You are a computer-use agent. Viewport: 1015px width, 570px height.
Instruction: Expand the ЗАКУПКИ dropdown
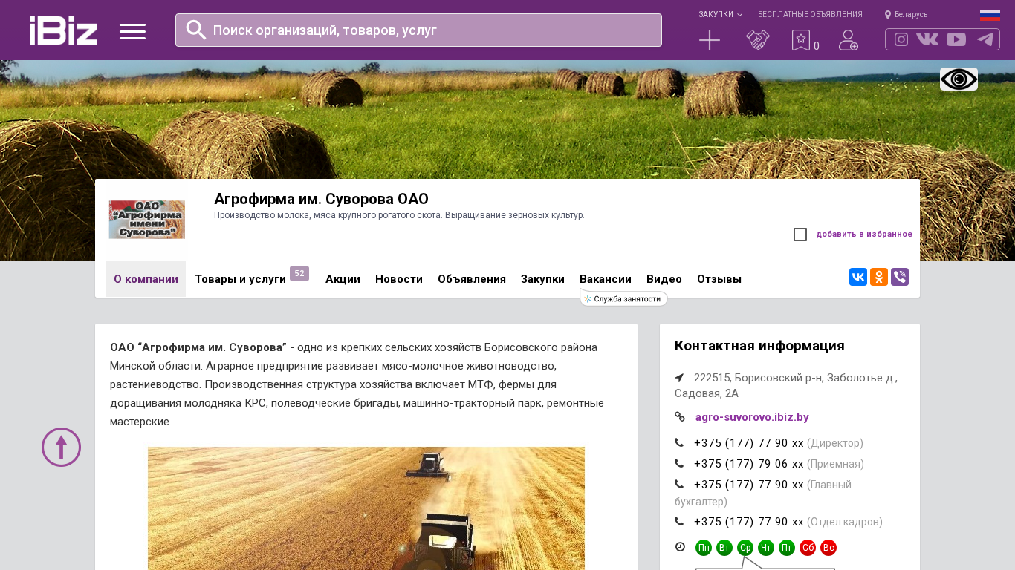pyautogui.click(x=719, y=14)
